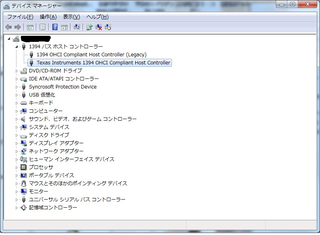The image size is (320, 235).
Task: Click the Forward arrow toolbar icon
Action: [18, 27]
